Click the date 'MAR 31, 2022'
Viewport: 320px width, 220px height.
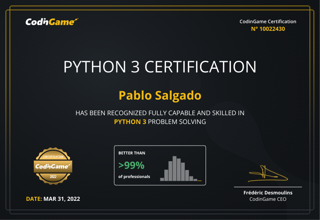coord(62,199)
